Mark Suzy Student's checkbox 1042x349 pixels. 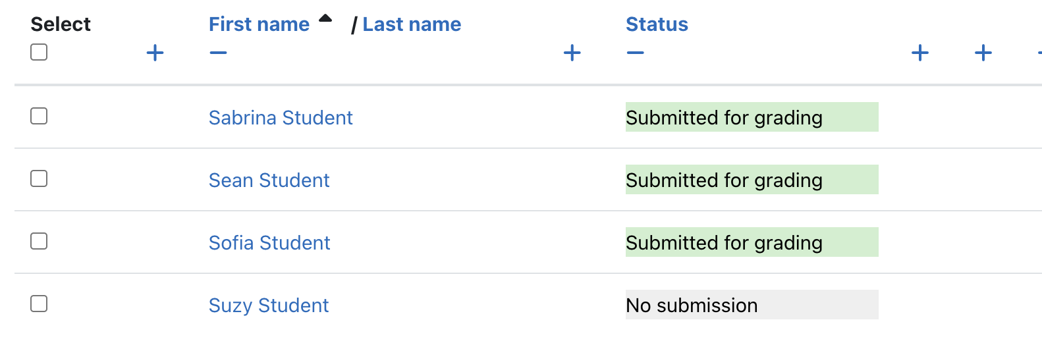39,304
